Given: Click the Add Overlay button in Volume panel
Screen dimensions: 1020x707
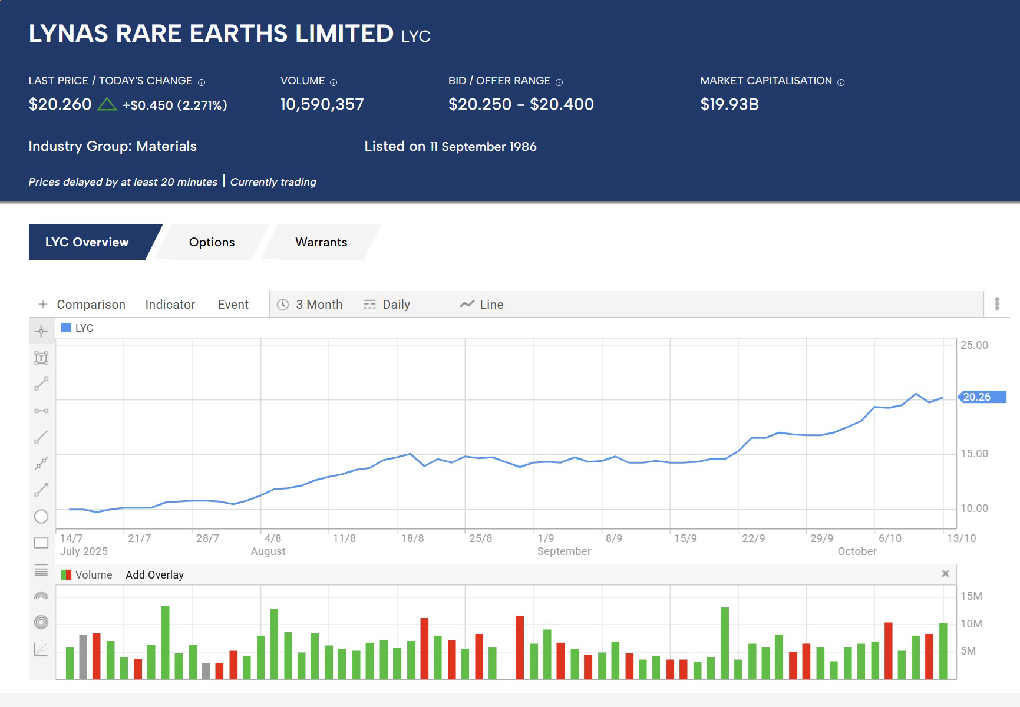Looking at the screenshot, I should 155,575.
